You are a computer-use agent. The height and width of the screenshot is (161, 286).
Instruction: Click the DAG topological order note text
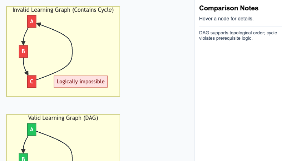[238, 35]
